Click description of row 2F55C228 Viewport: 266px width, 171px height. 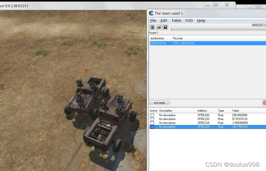(167, 127)
